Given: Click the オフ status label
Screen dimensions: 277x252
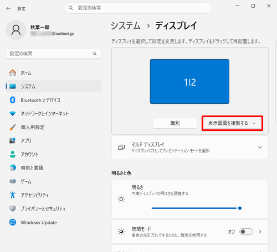Looking at the screenshot, I should coord(231,232).
